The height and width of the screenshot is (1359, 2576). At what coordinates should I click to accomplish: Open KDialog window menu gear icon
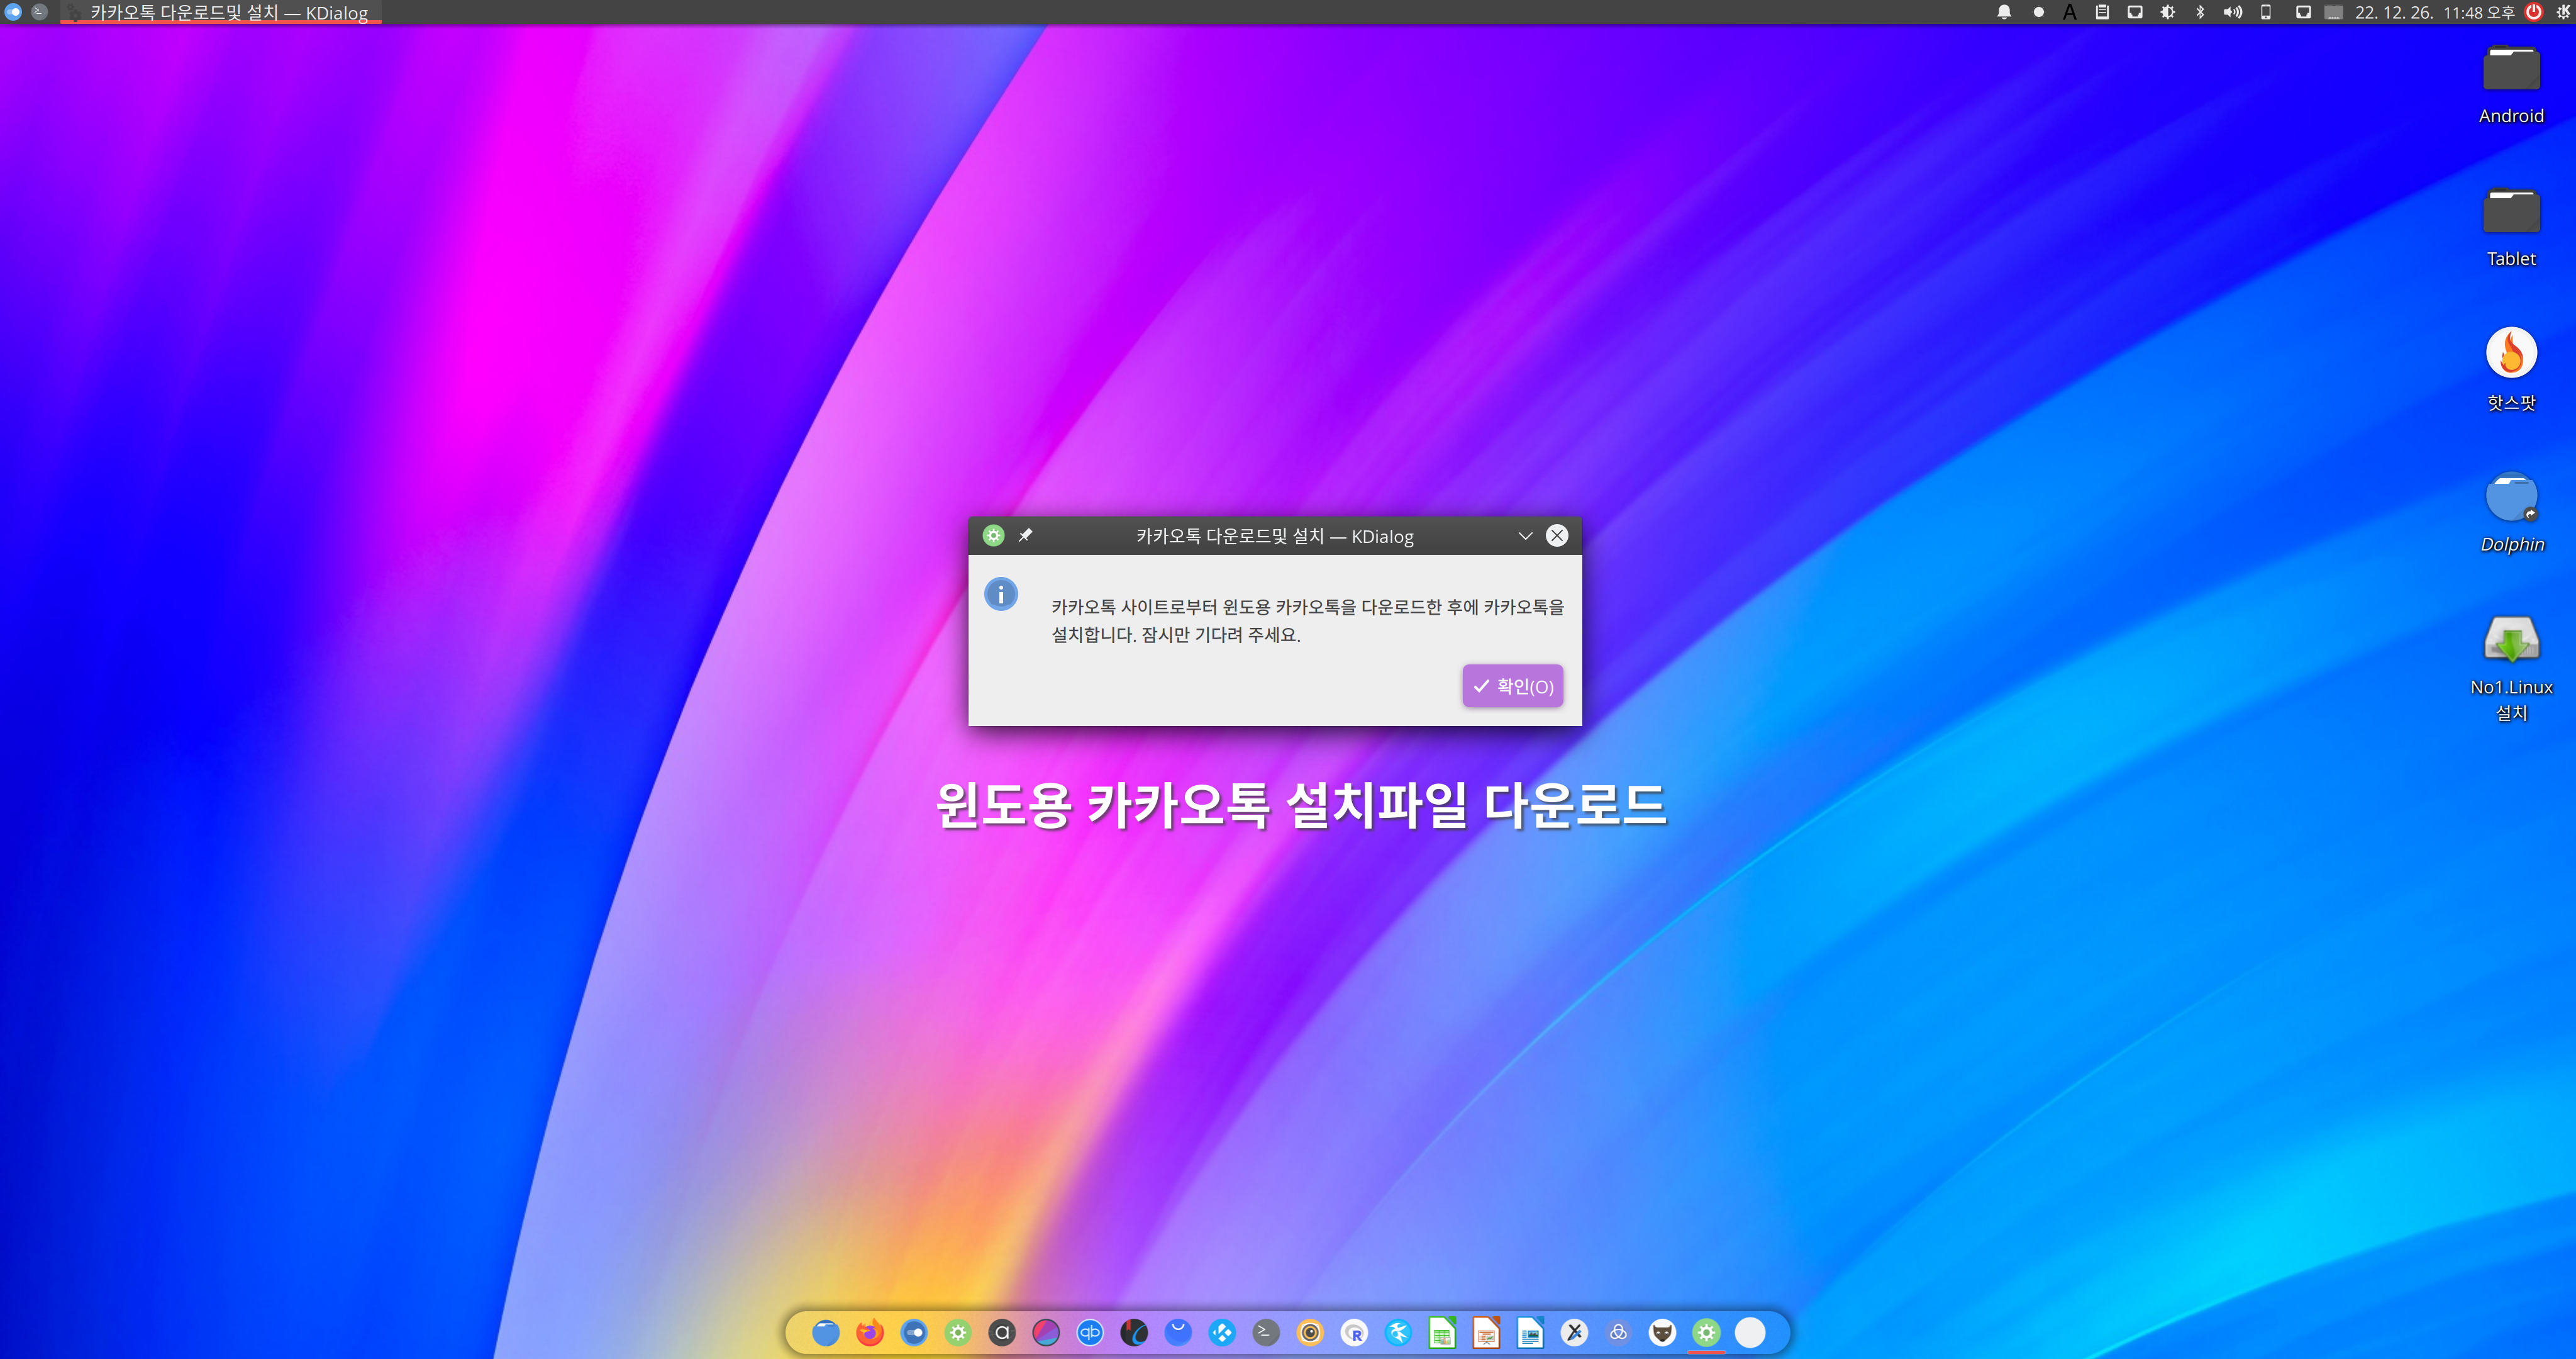[x=993, y=535]
